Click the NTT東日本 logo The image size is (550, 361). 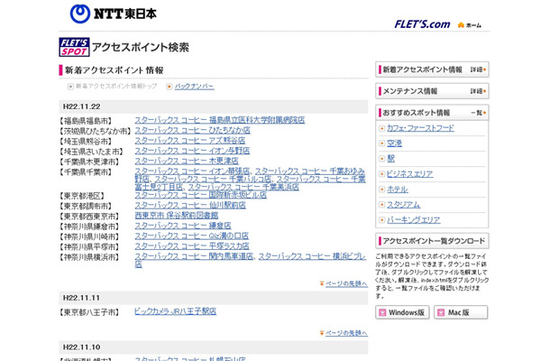coord(113,14)
